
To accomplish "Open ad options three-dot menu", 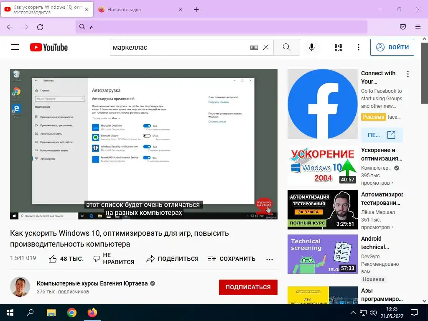I will (x=408, y=74).
